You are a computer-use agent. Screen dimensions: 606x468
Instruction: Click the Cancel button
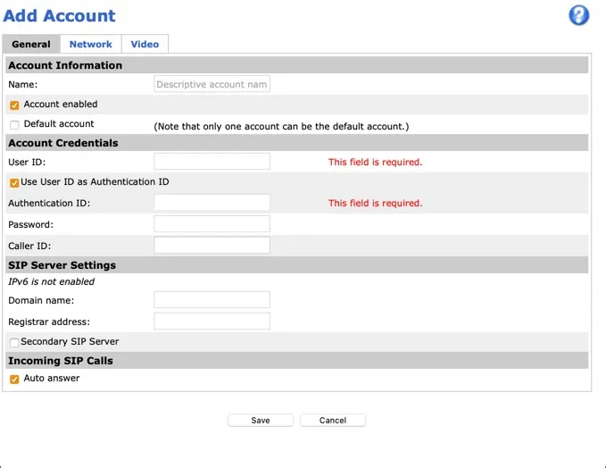point(333,420)
